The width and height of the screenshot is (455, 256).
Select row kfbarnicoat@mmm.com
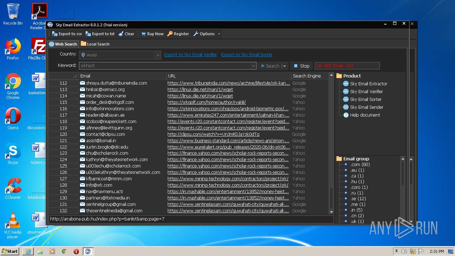109,178
